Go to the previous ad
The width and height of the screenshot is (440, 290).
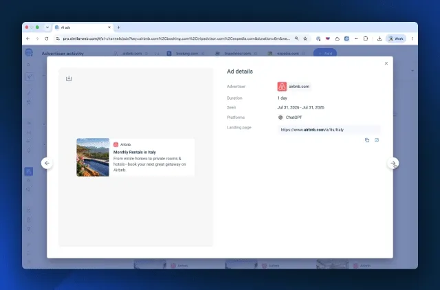47,163
